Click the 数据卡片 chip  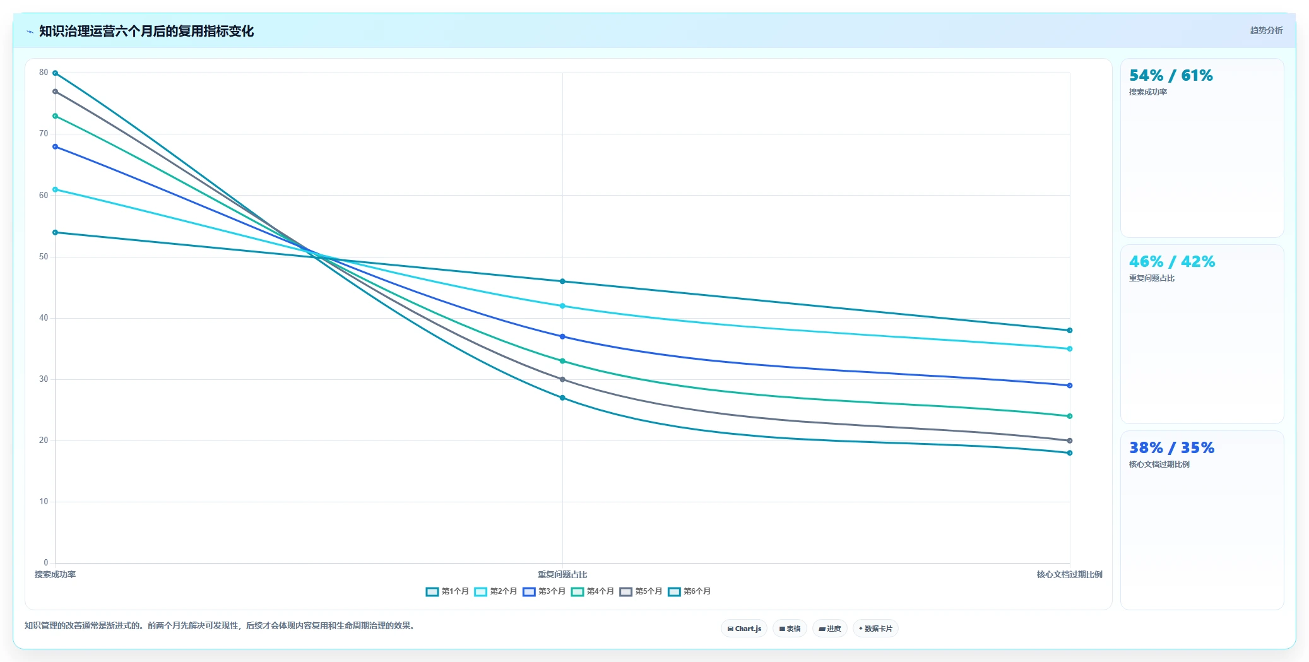point(875,629)
